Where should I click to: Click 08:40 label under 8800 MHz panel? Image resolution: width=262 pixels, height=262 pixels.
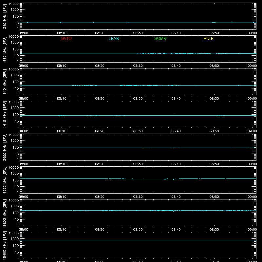click(176, 230)
